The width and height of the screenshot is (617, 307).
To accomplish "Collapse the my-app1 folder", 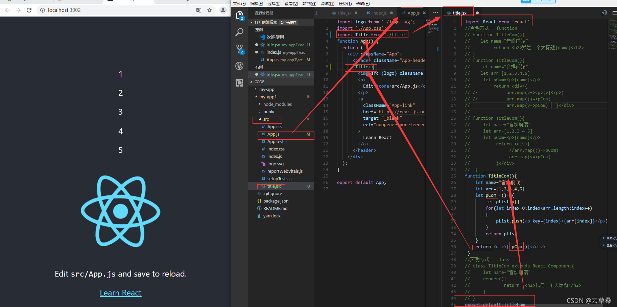I will point(268,97).
